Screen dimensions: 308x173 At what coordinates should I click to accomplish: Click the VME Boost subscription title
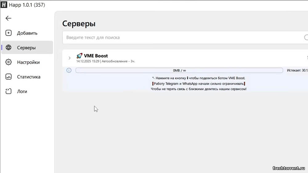pyautogui.click(x=96, y=56)
